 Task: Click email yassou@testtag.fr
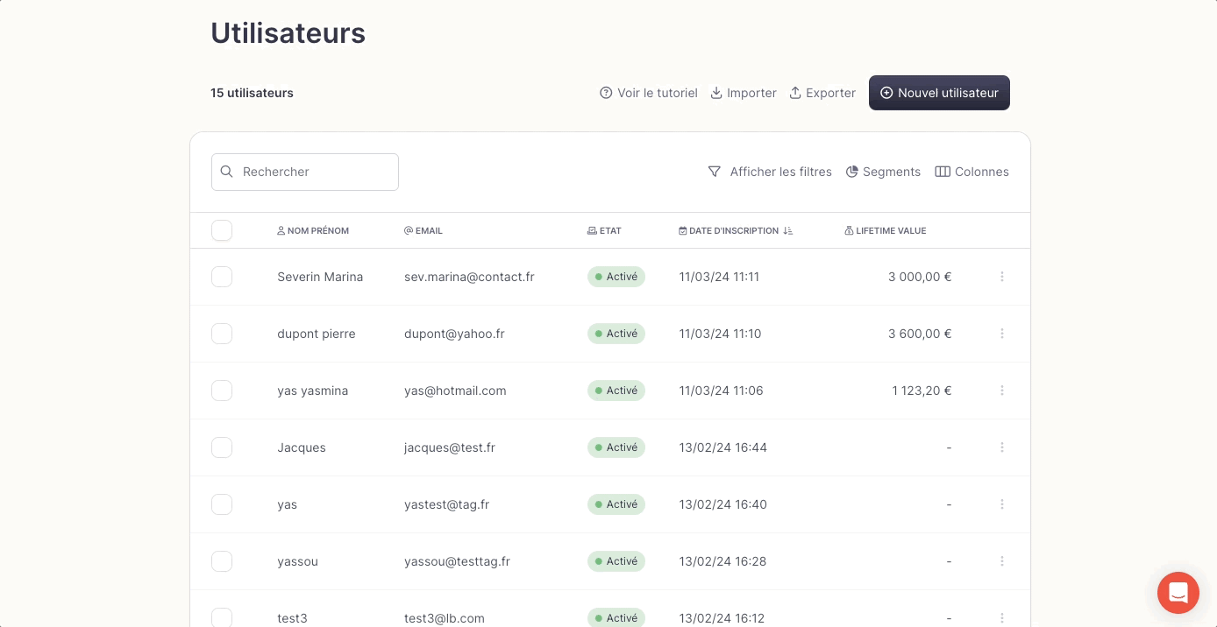[x=457, y=561]
